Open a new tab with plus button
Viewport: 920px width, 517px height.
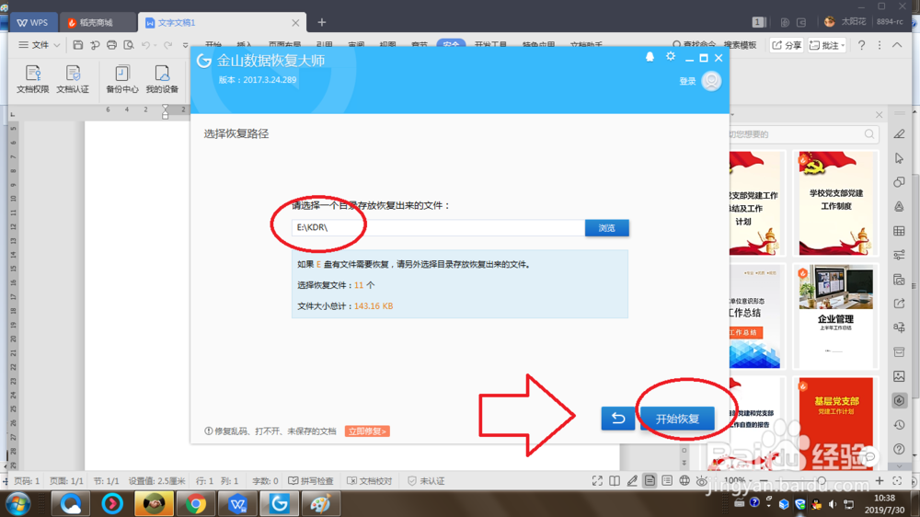coord(321,22)
